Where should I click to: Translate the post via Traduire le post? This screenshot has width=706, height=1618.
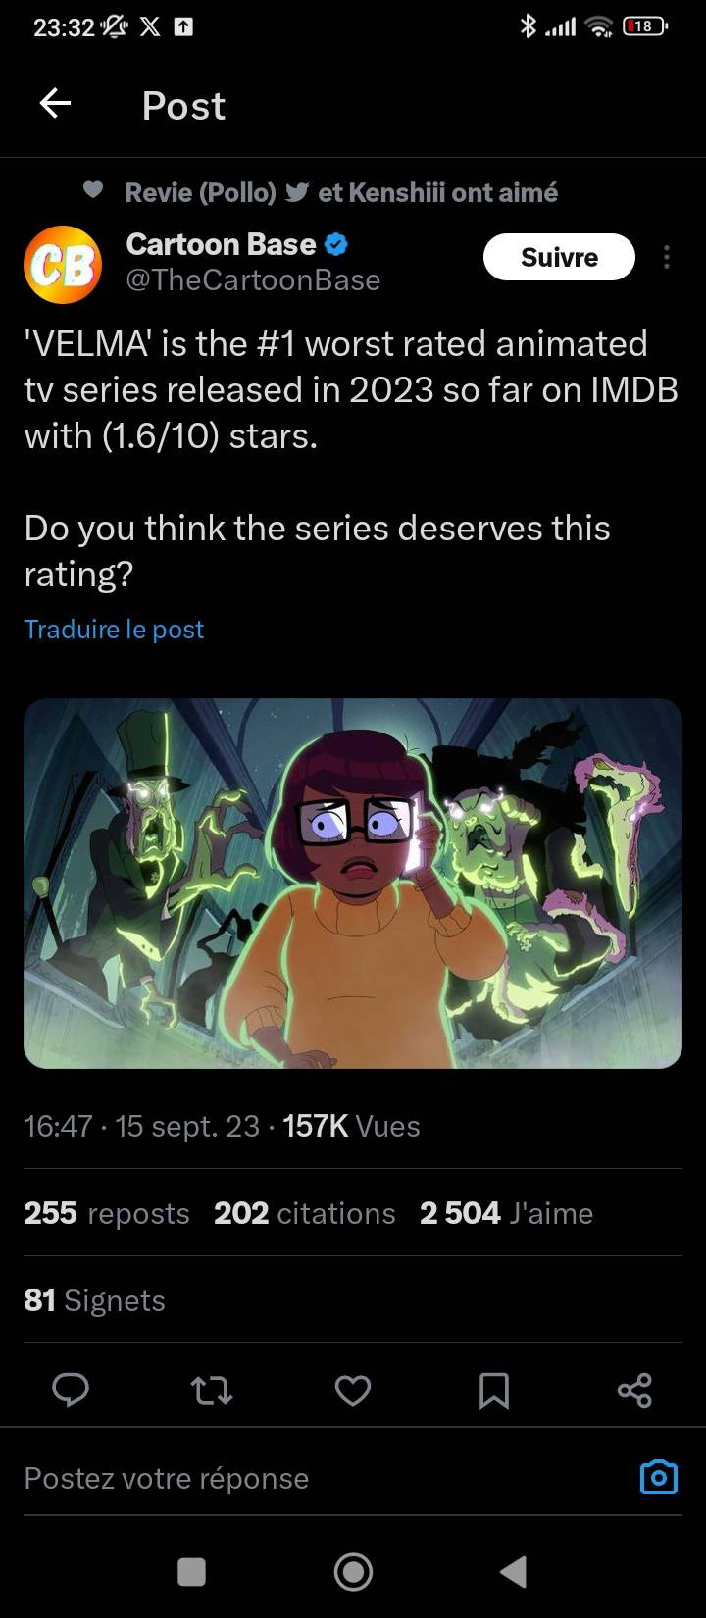click(x=114, y=629)
